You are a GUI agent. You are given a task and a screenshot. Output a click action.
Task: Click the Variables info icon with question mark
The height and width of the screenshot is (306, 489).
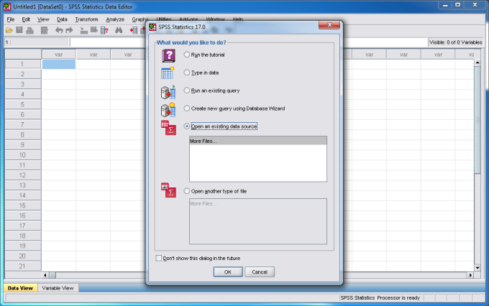pos(104,30)
